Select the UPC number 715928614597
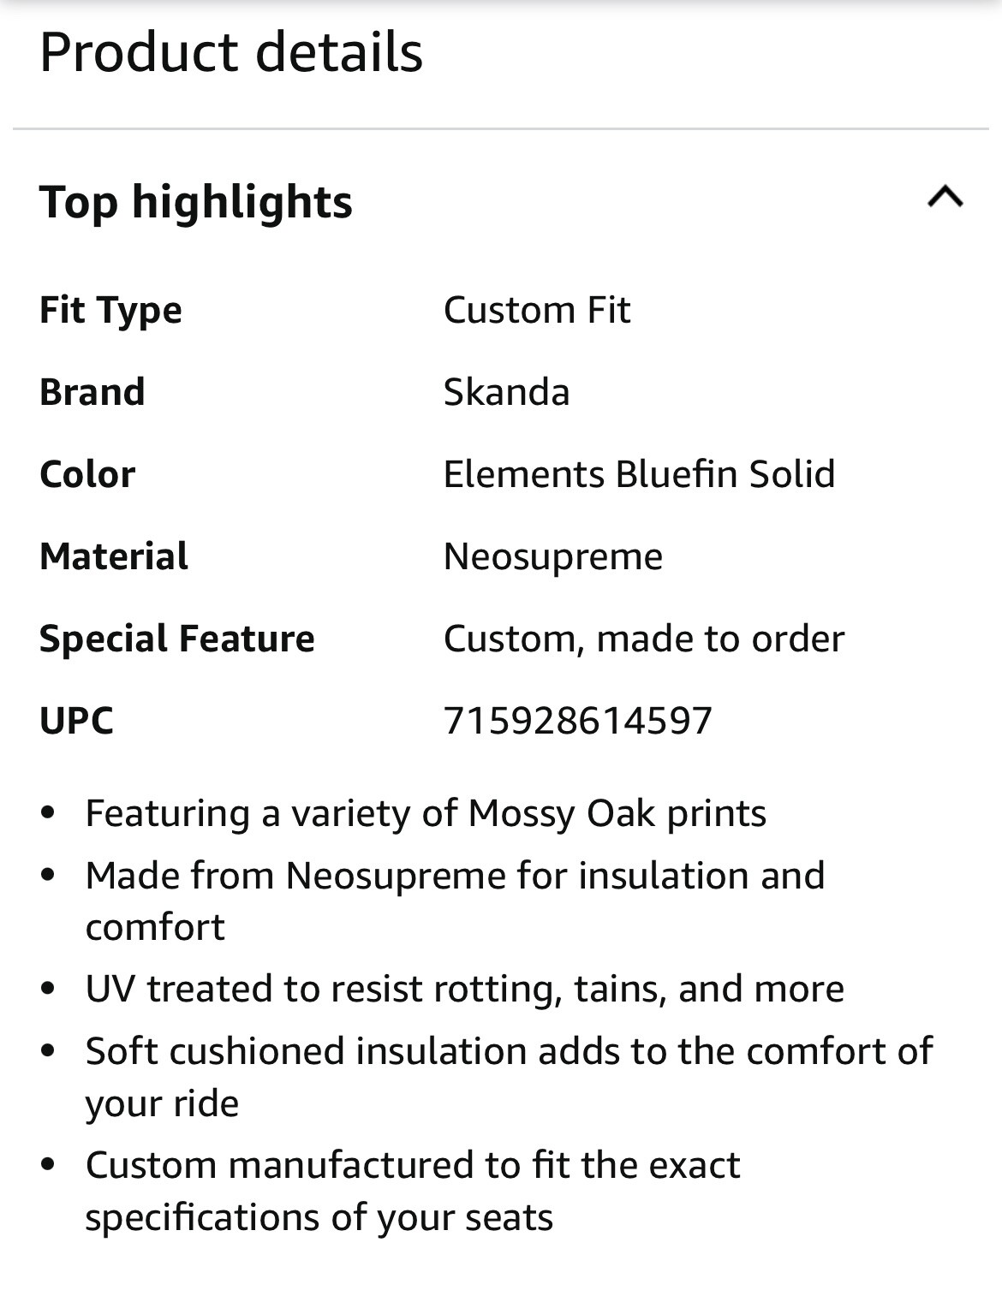 pos(578,721)
